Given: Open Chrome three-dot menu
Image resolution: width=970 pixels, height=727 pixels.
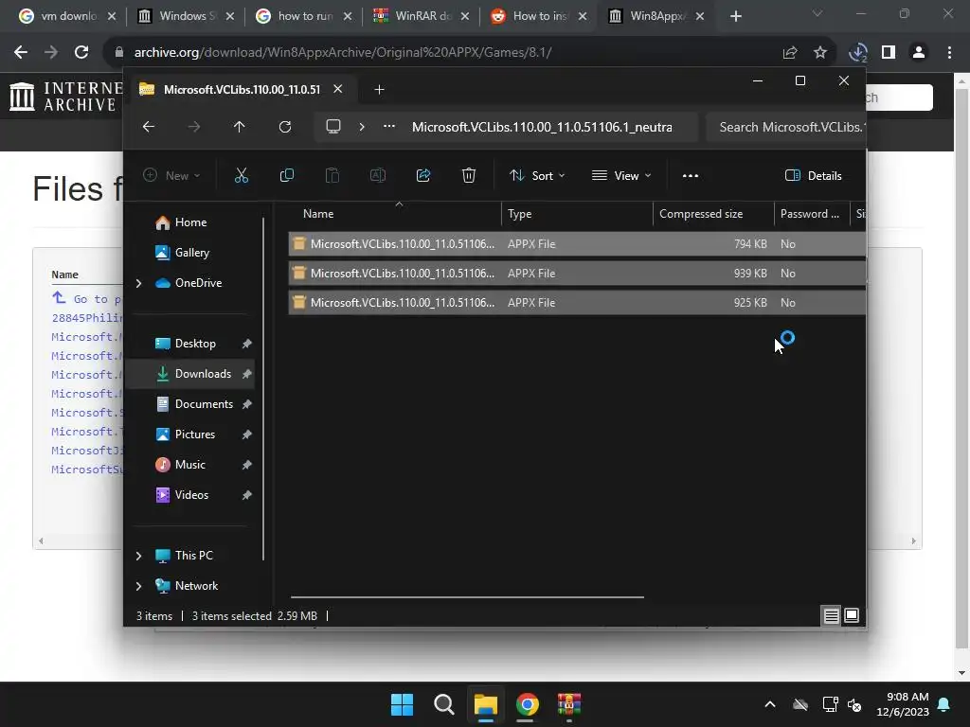Looking at the screenshot, I should pyautogui.click(x=949, y=53).
